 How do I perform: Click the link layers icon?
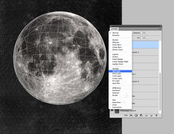[x=126, y=115]
